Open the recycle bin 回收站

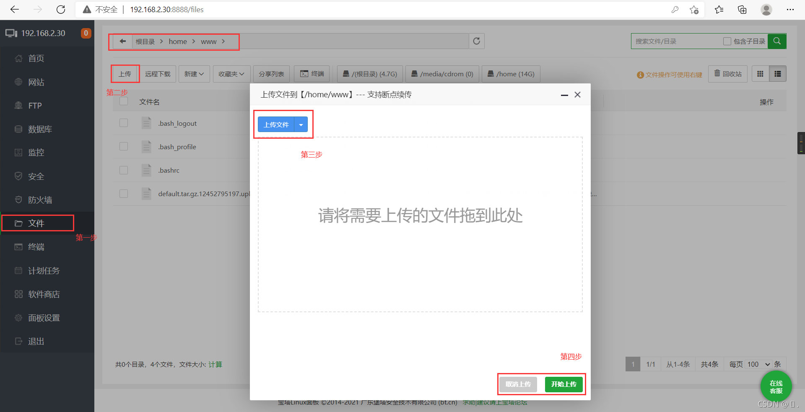pos(728,74)
